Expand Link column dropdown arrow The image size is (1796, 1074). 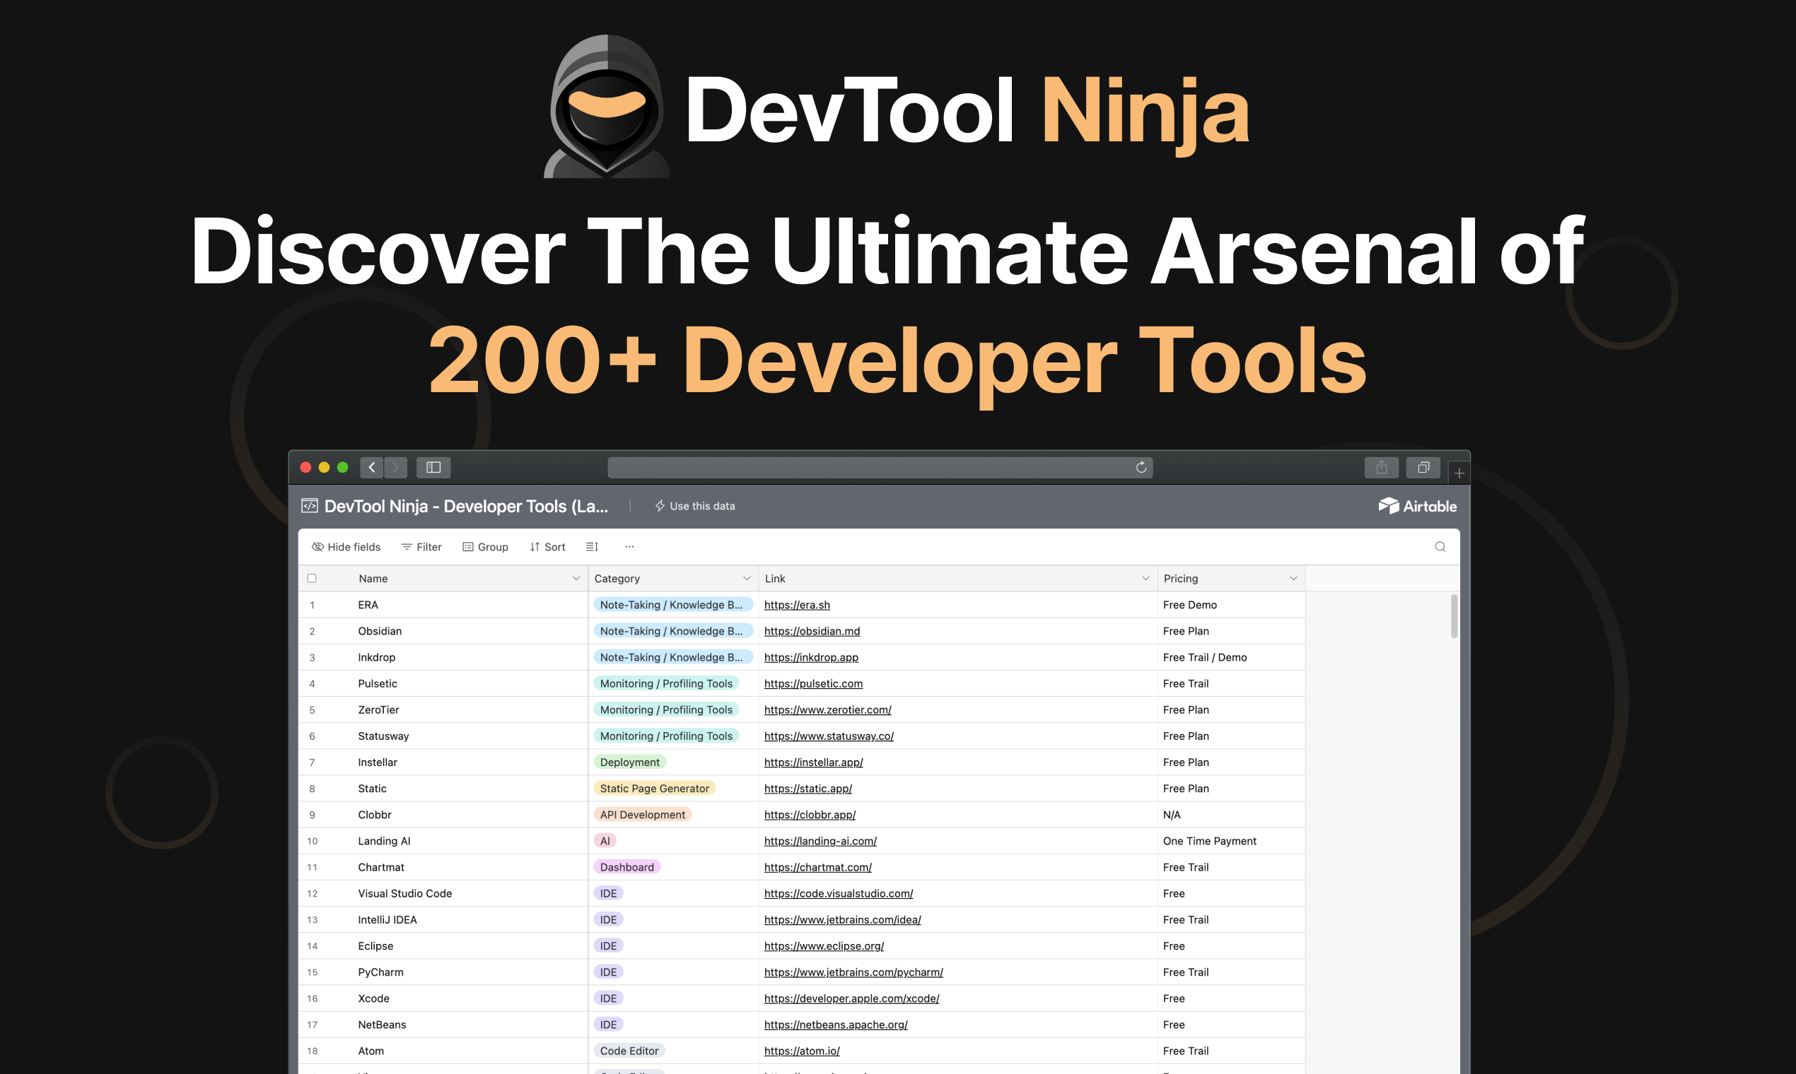click(1145, 578)
